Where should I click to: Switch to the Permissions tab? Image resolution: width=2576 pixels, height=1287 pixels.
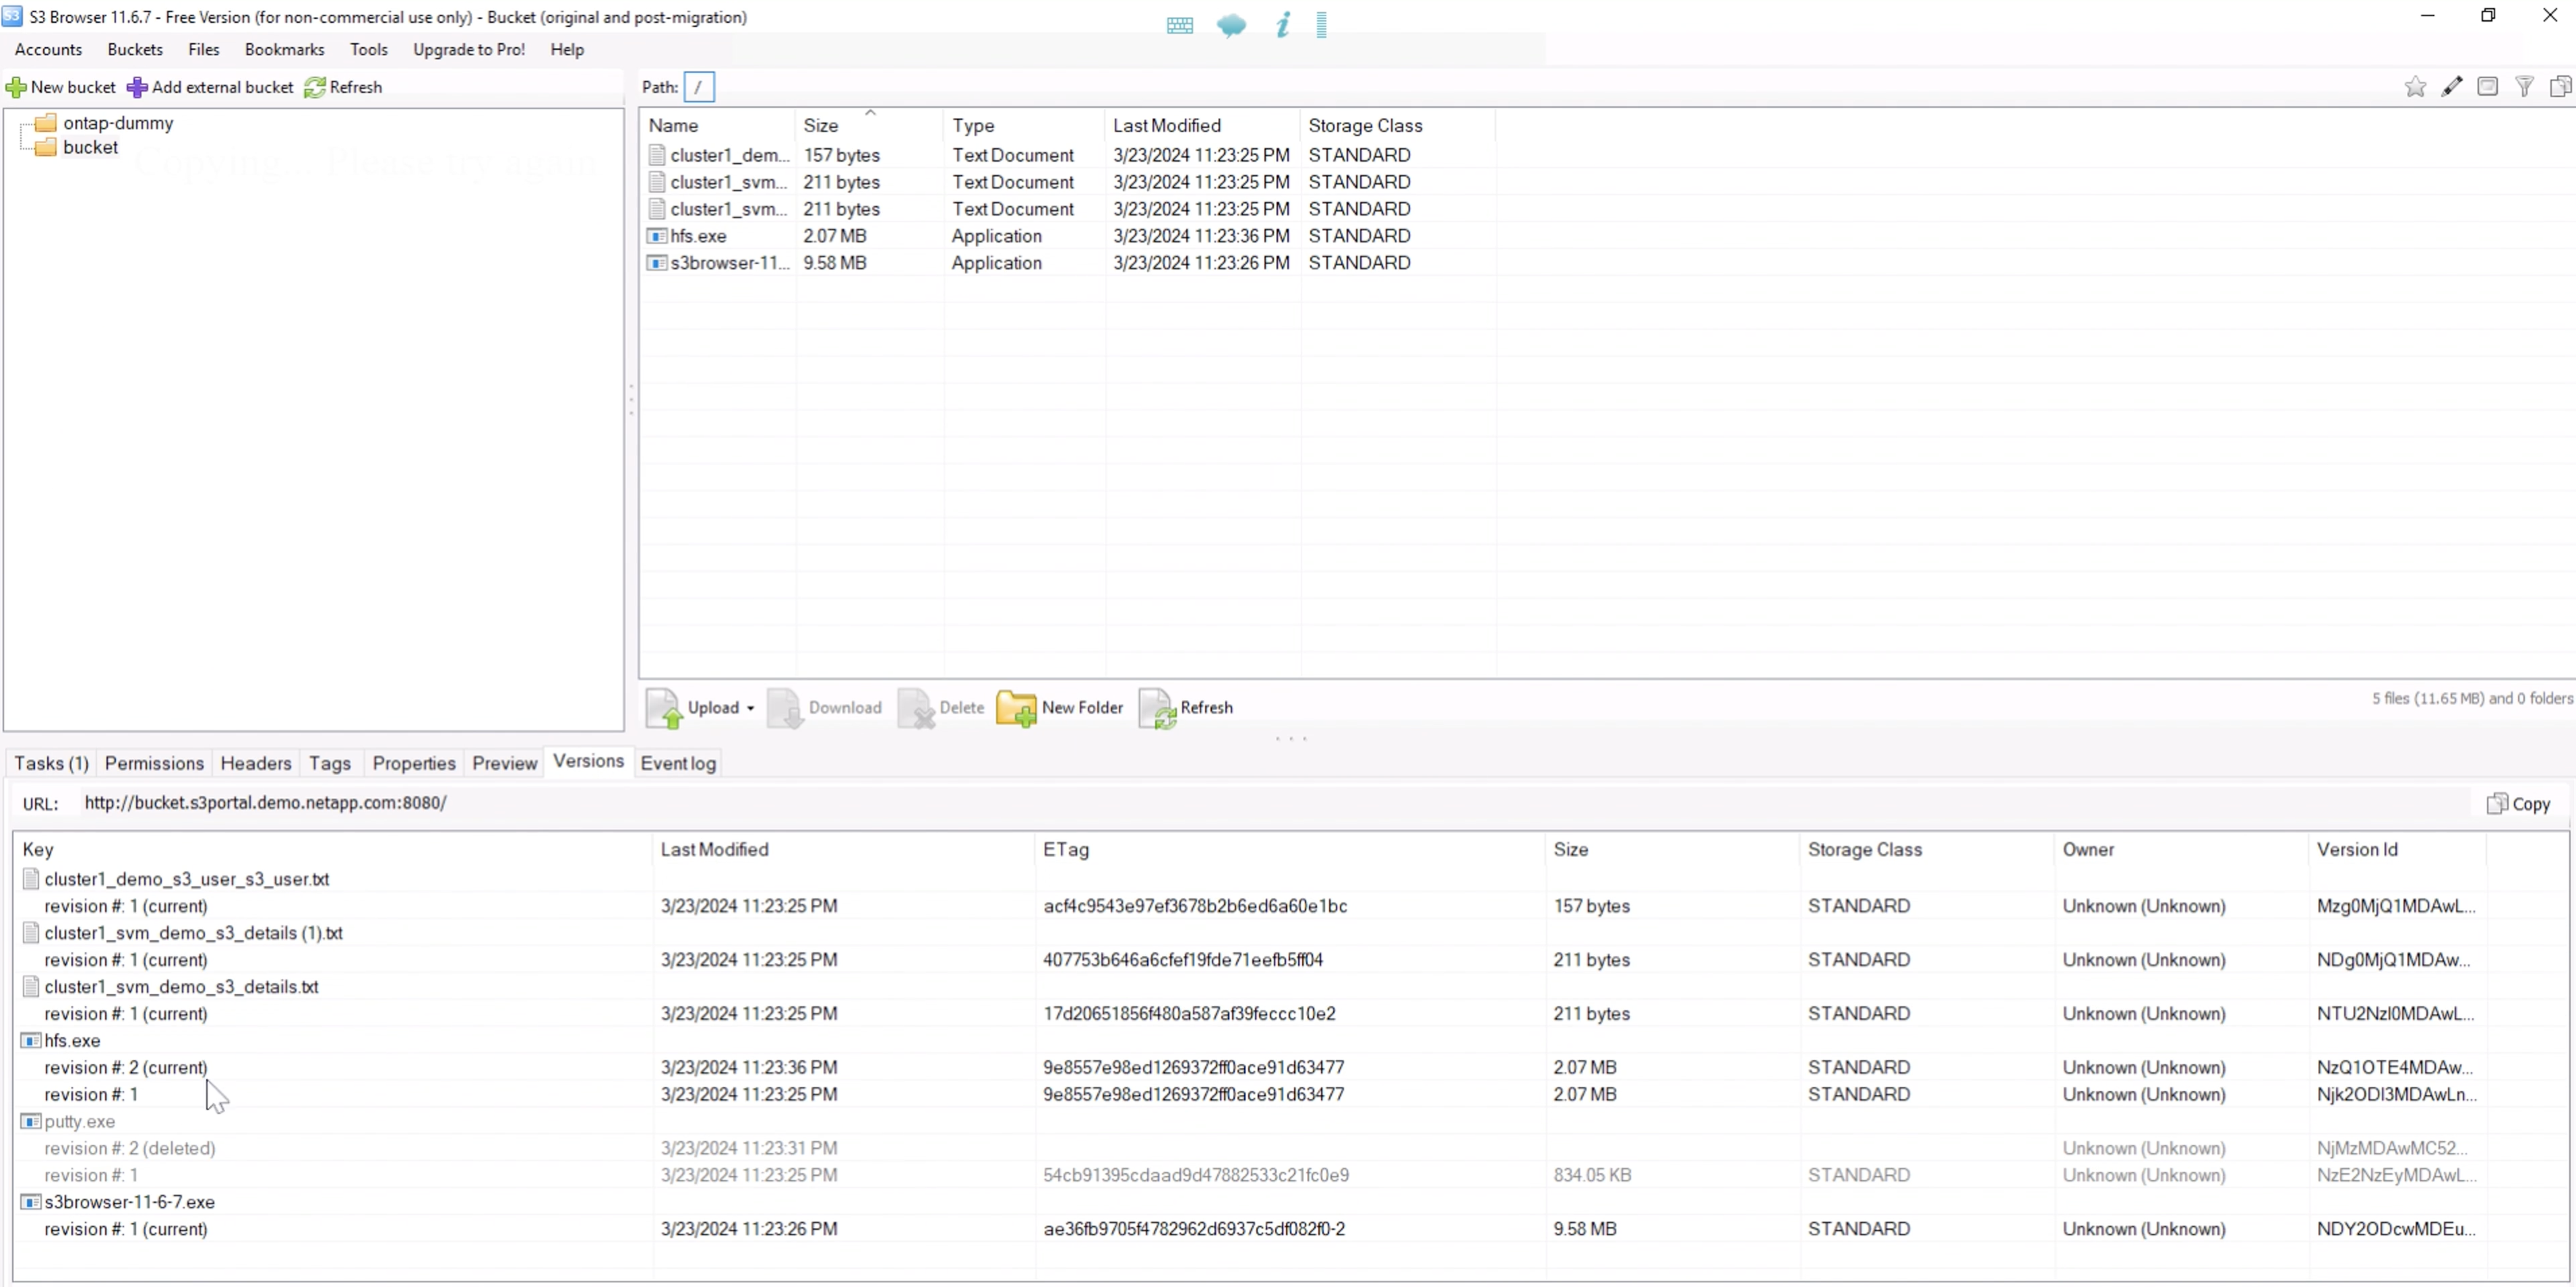[x=154, y=763]
